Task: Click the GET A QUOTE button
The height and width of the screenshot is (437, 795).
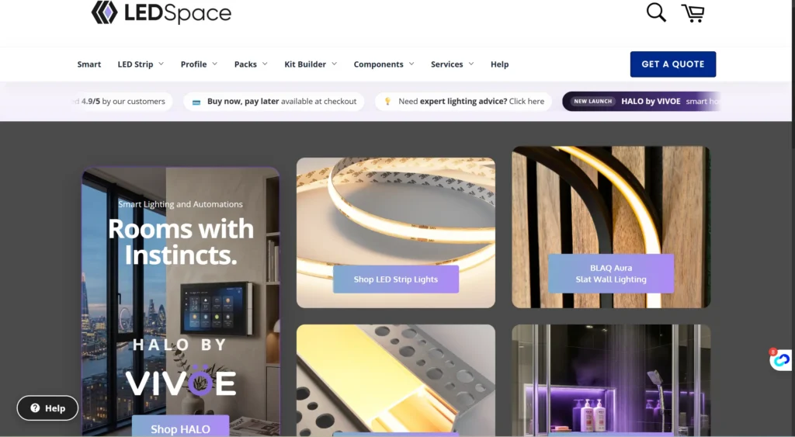Action: pos(673,64)
